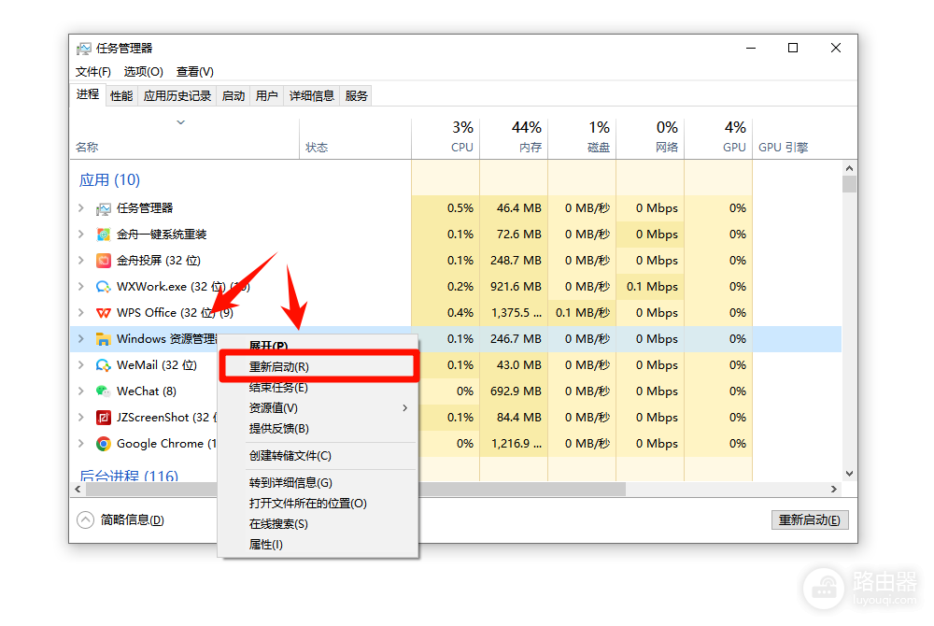Click the vertical scrollbar up arrow
Image resolution: width=934 pixels, height=626 pixels.
pyautogui.click(x=849, y=168)
